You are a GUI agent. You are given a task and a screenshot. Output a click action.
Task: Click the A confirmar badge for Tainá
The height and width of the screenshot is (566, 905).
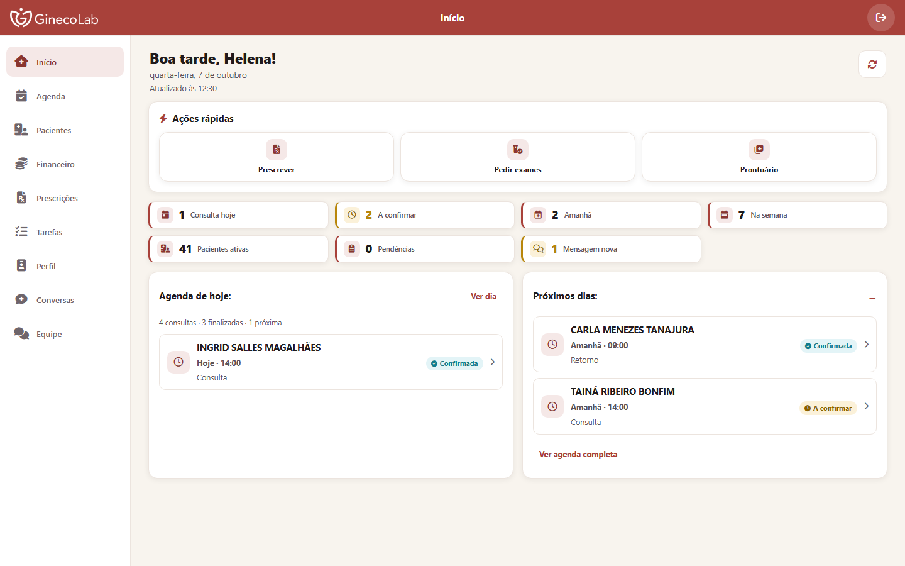click(x=828, y=408)
